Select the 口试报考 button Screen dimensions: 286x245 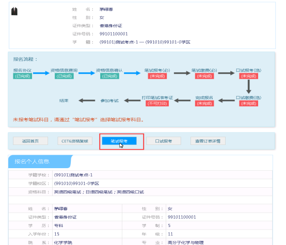click(x=164, y=141)
